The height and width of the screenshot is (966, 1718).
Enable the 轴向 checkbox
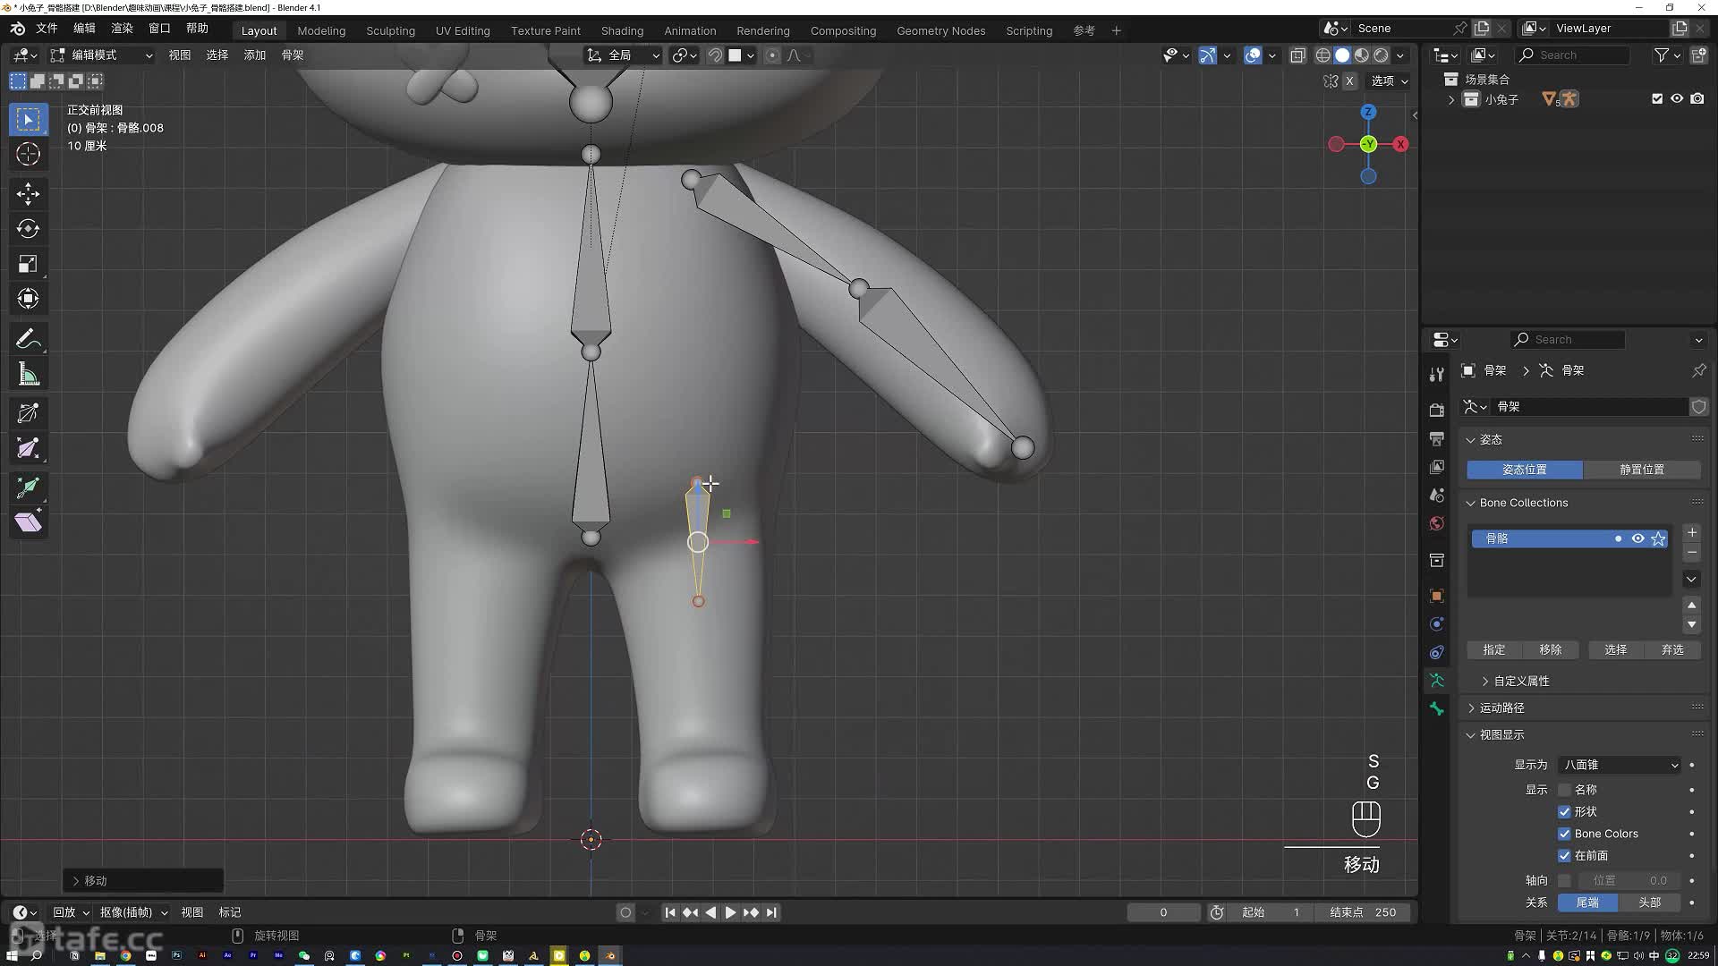pyautogui.click(x=1564, y=881)
